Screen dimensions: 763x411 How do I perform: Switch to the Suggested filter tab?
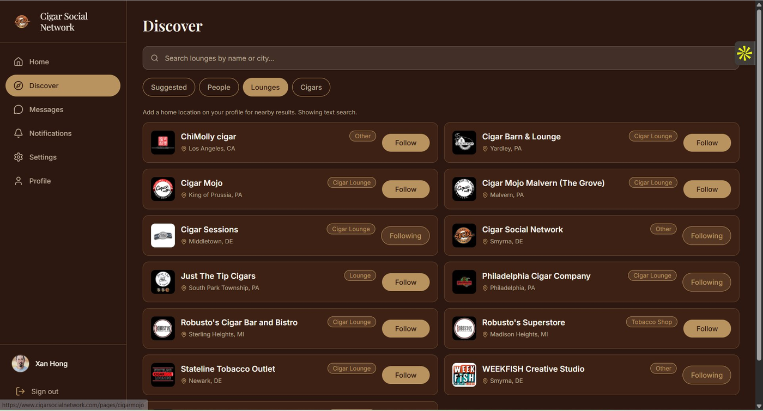tap(169, 87)
